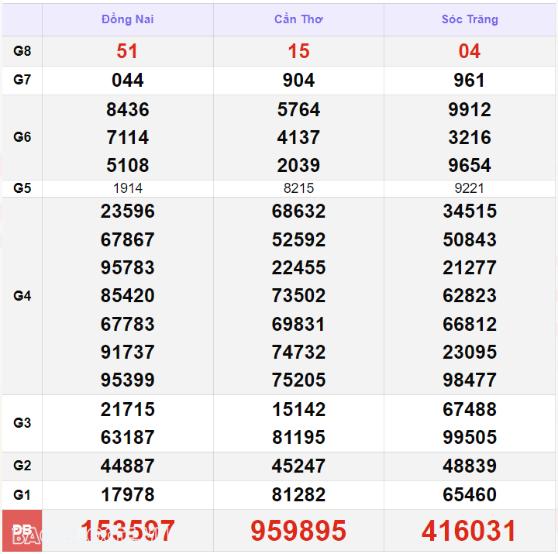Select G4 number 98477 under Sóc Trăng

pos(470,380)
